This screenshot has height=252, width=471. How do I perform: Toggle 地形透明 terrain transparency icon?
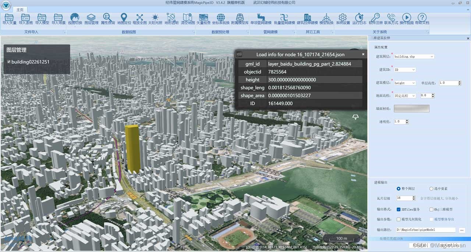171,17
